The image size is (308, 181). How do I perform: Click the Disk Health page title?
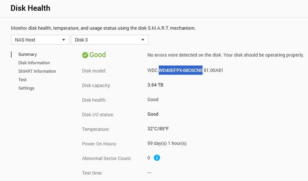[30, 8]
